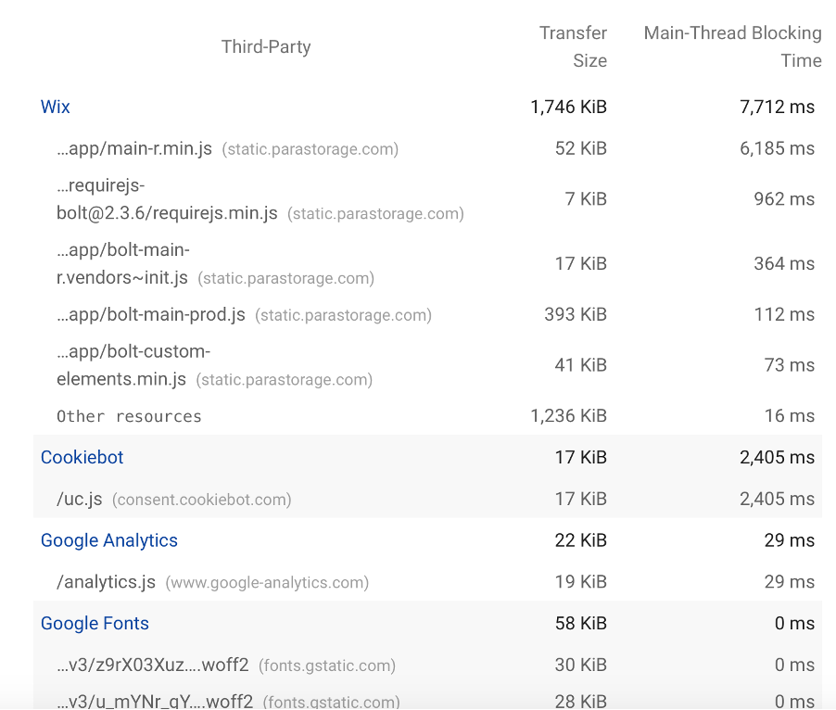Image resolution: width=836 pixels, height=710 pixels.
Task: Select the bolt-custom-elements.min.js entry
Action: click(x=214, y=365)
